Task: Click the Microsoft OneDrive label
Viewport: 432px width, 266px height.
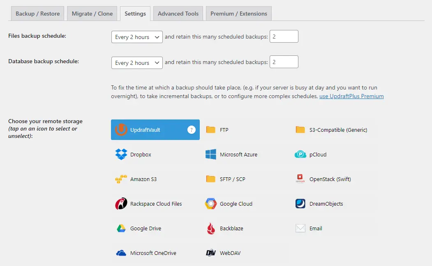Action: tap(153, 253)
